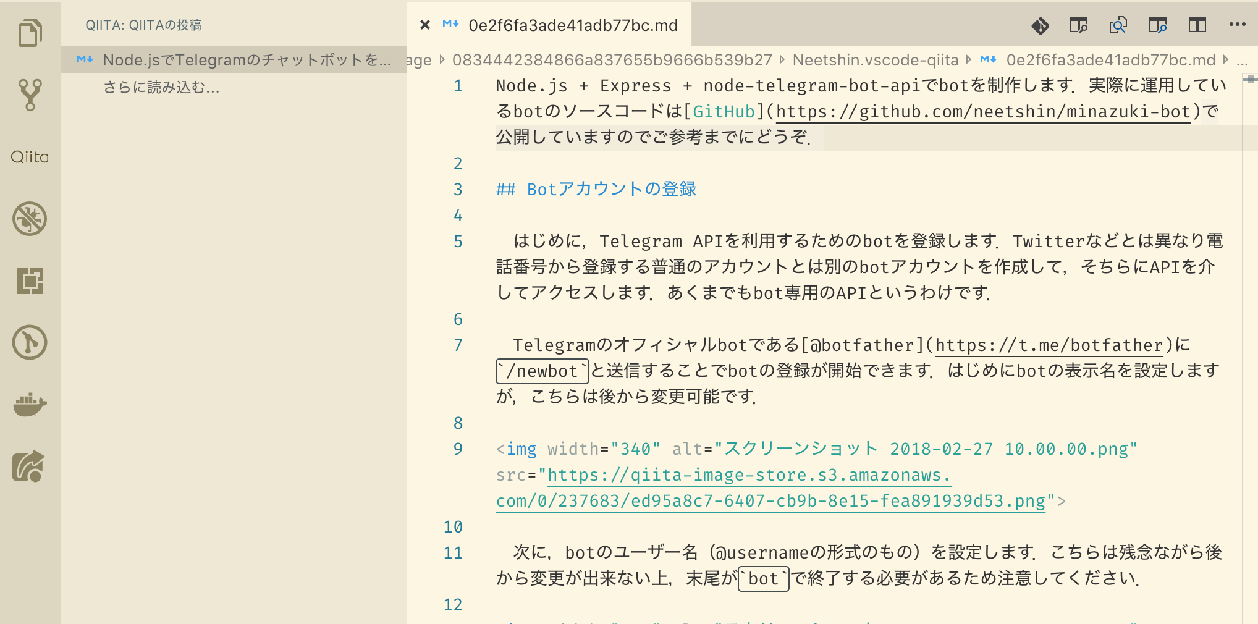Open the Markdown preview icon

(1079, 25)
